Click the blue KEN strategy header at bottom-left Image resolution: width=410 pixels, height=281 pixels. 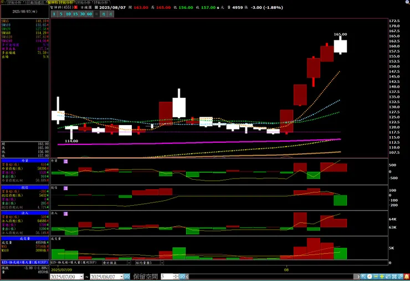(x=25, y=262)
